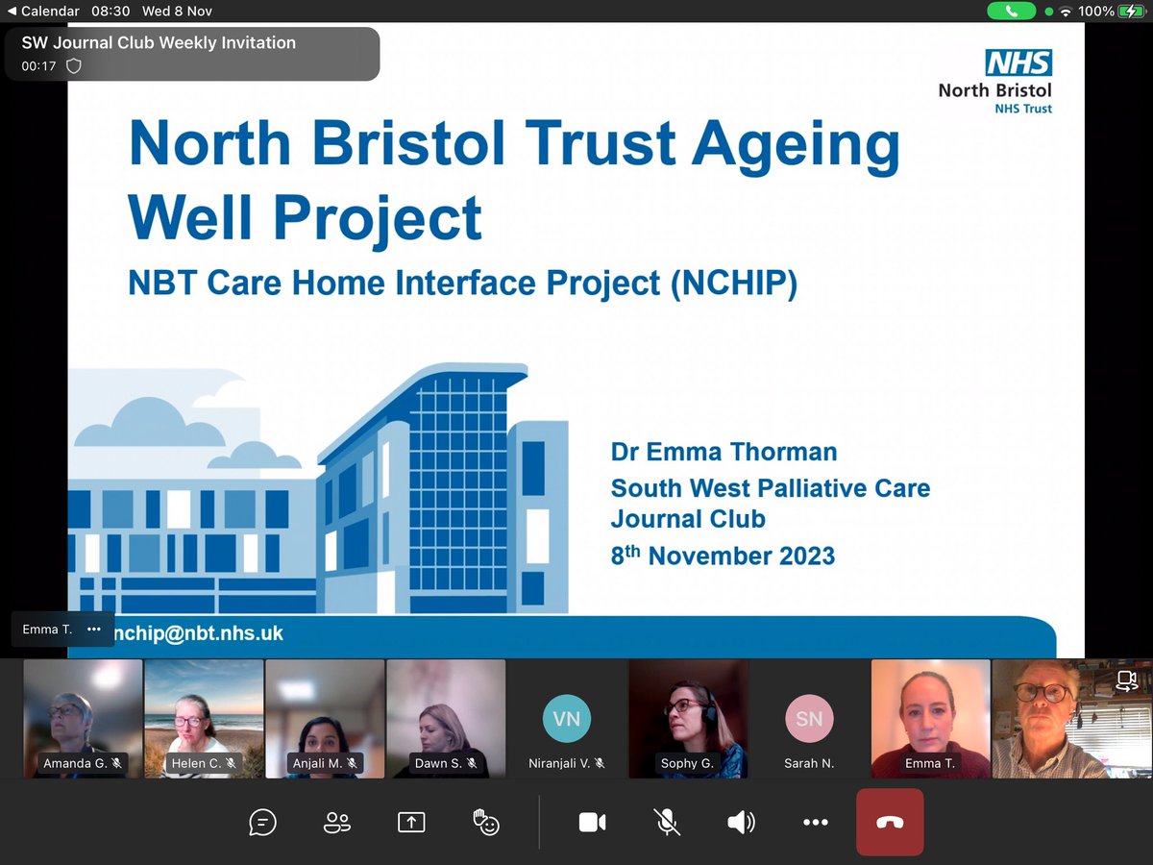This screenshot has height=865, width=1153.
Task: Select Sarah N. avatar tile
Action: coord(809,718)
